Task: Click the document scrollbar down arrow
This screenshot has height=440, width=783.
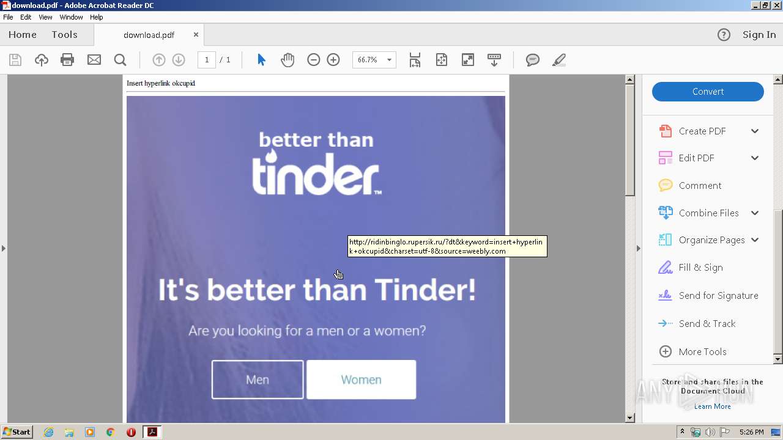Action: [630, 418]
